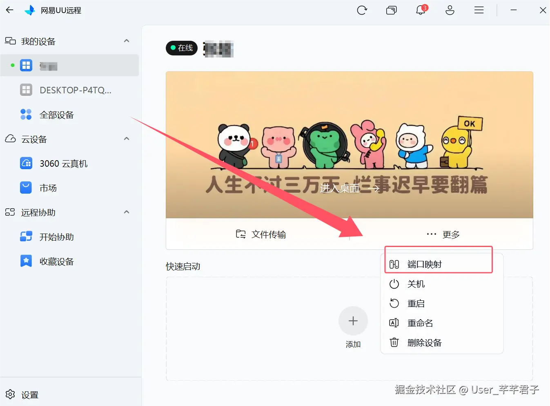This screenshot has height=406, width=550.
Task: Click the DESKTOP-P4TQ Windows device icon
Action: pyautogui.click(x=26, y=90)
